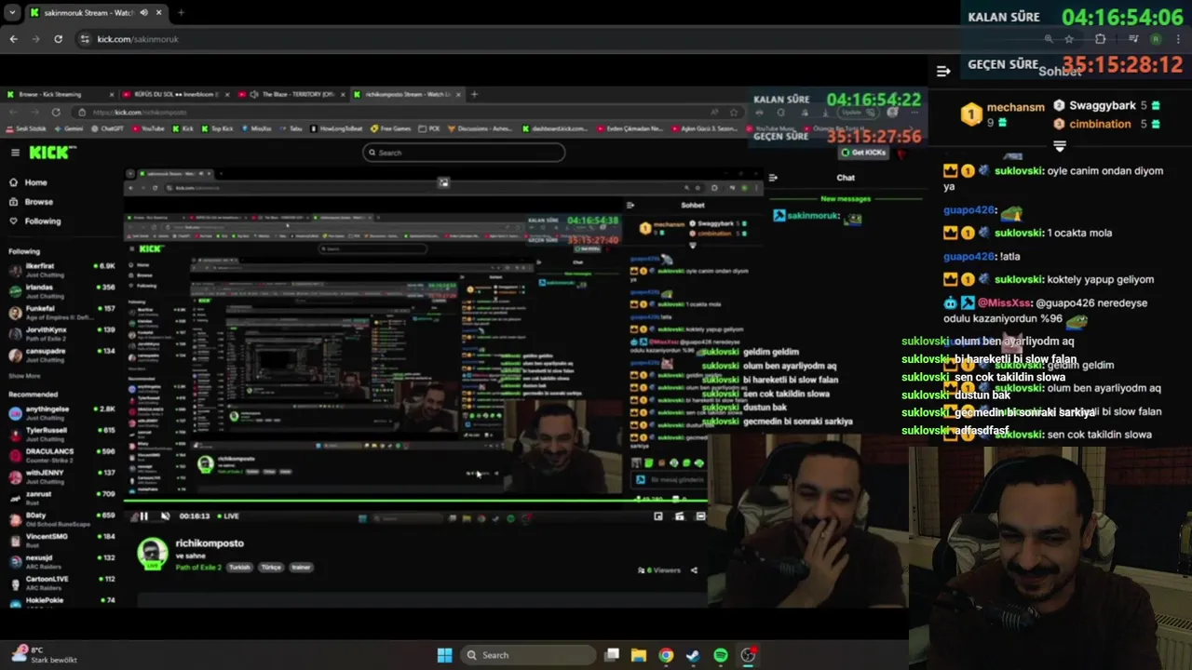This screenshot has height=670, width=1192.
Task: Bookmark this page with the star icon
Action: point(1069,39)
